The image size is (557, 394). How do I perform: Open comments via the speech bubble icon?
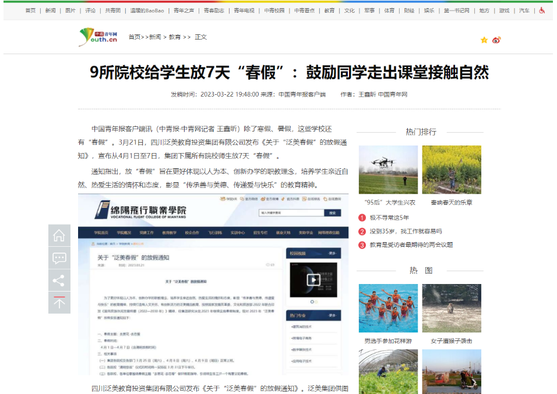(59, 258)
